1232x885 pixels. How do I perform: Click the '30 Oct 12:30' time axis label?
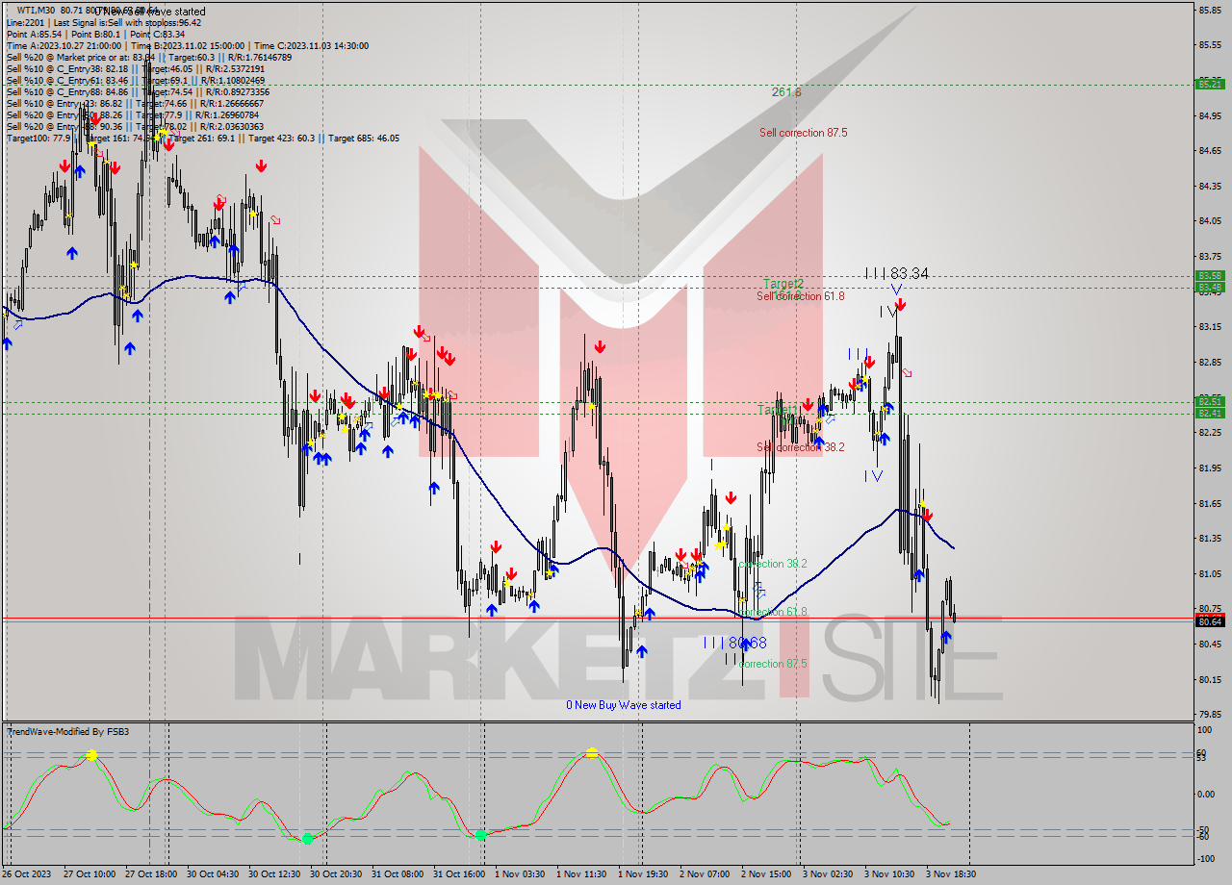[x=274, y=874]
